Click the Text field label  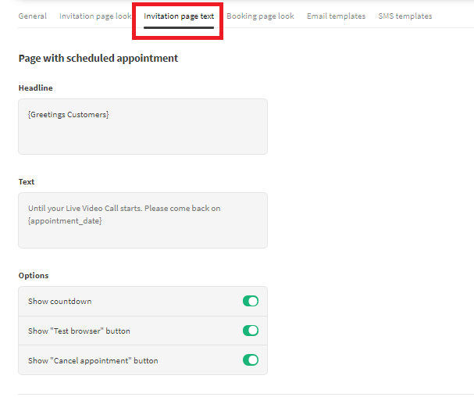pyautogui.click(x=27, y=182)
